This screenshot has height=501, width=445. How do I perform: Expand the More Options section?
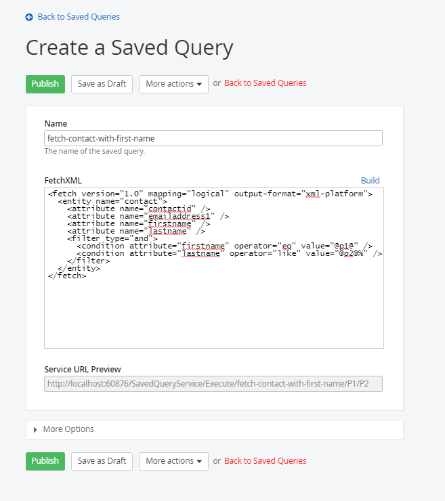tap(215, 429)
